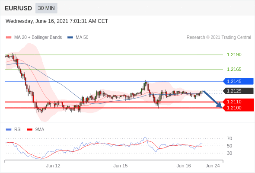Select the Jun 15 date marker
Screen dimensions: 255x173
pyautogui.click(x=120, y=166)
